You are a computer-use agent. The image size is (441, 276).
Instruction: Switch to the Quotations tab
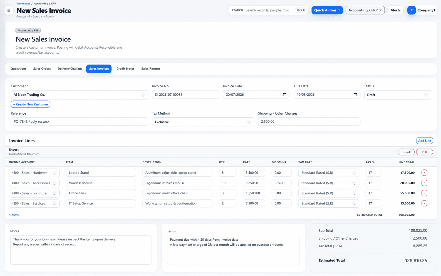coord(19,69)
